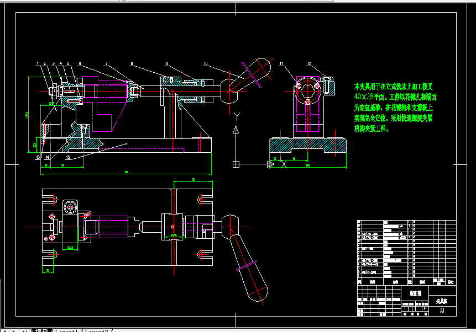This screenshot has height=332, width=476.
Task: Click the jump-to-last layout tab arrow
Action: (24, 330)
